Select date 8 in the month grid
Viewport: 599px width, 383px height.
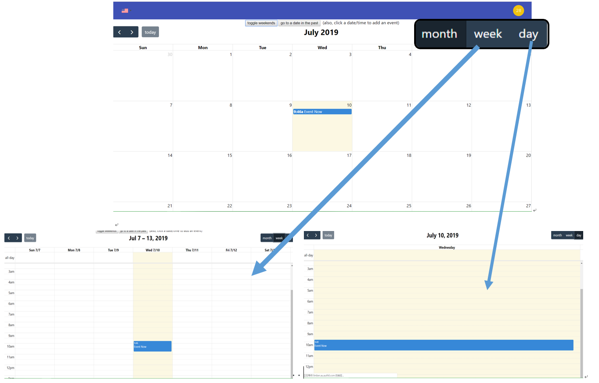(x=231, y=105)
